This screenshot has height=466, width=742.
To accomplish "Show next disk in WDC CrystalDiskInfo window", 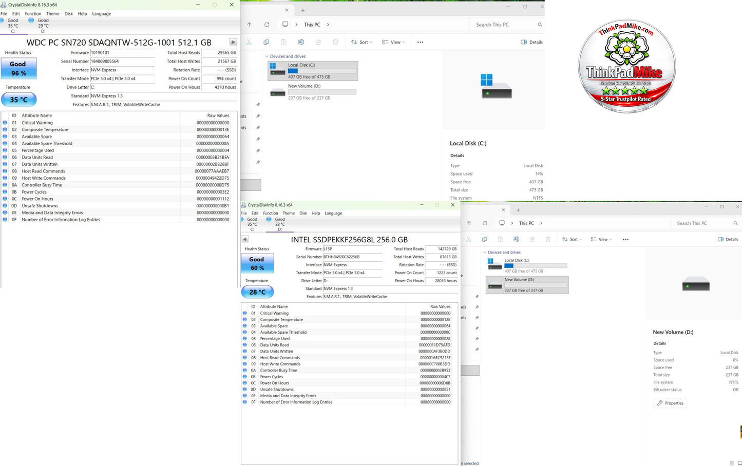I will pyautogui.click(x=233, y=42).
